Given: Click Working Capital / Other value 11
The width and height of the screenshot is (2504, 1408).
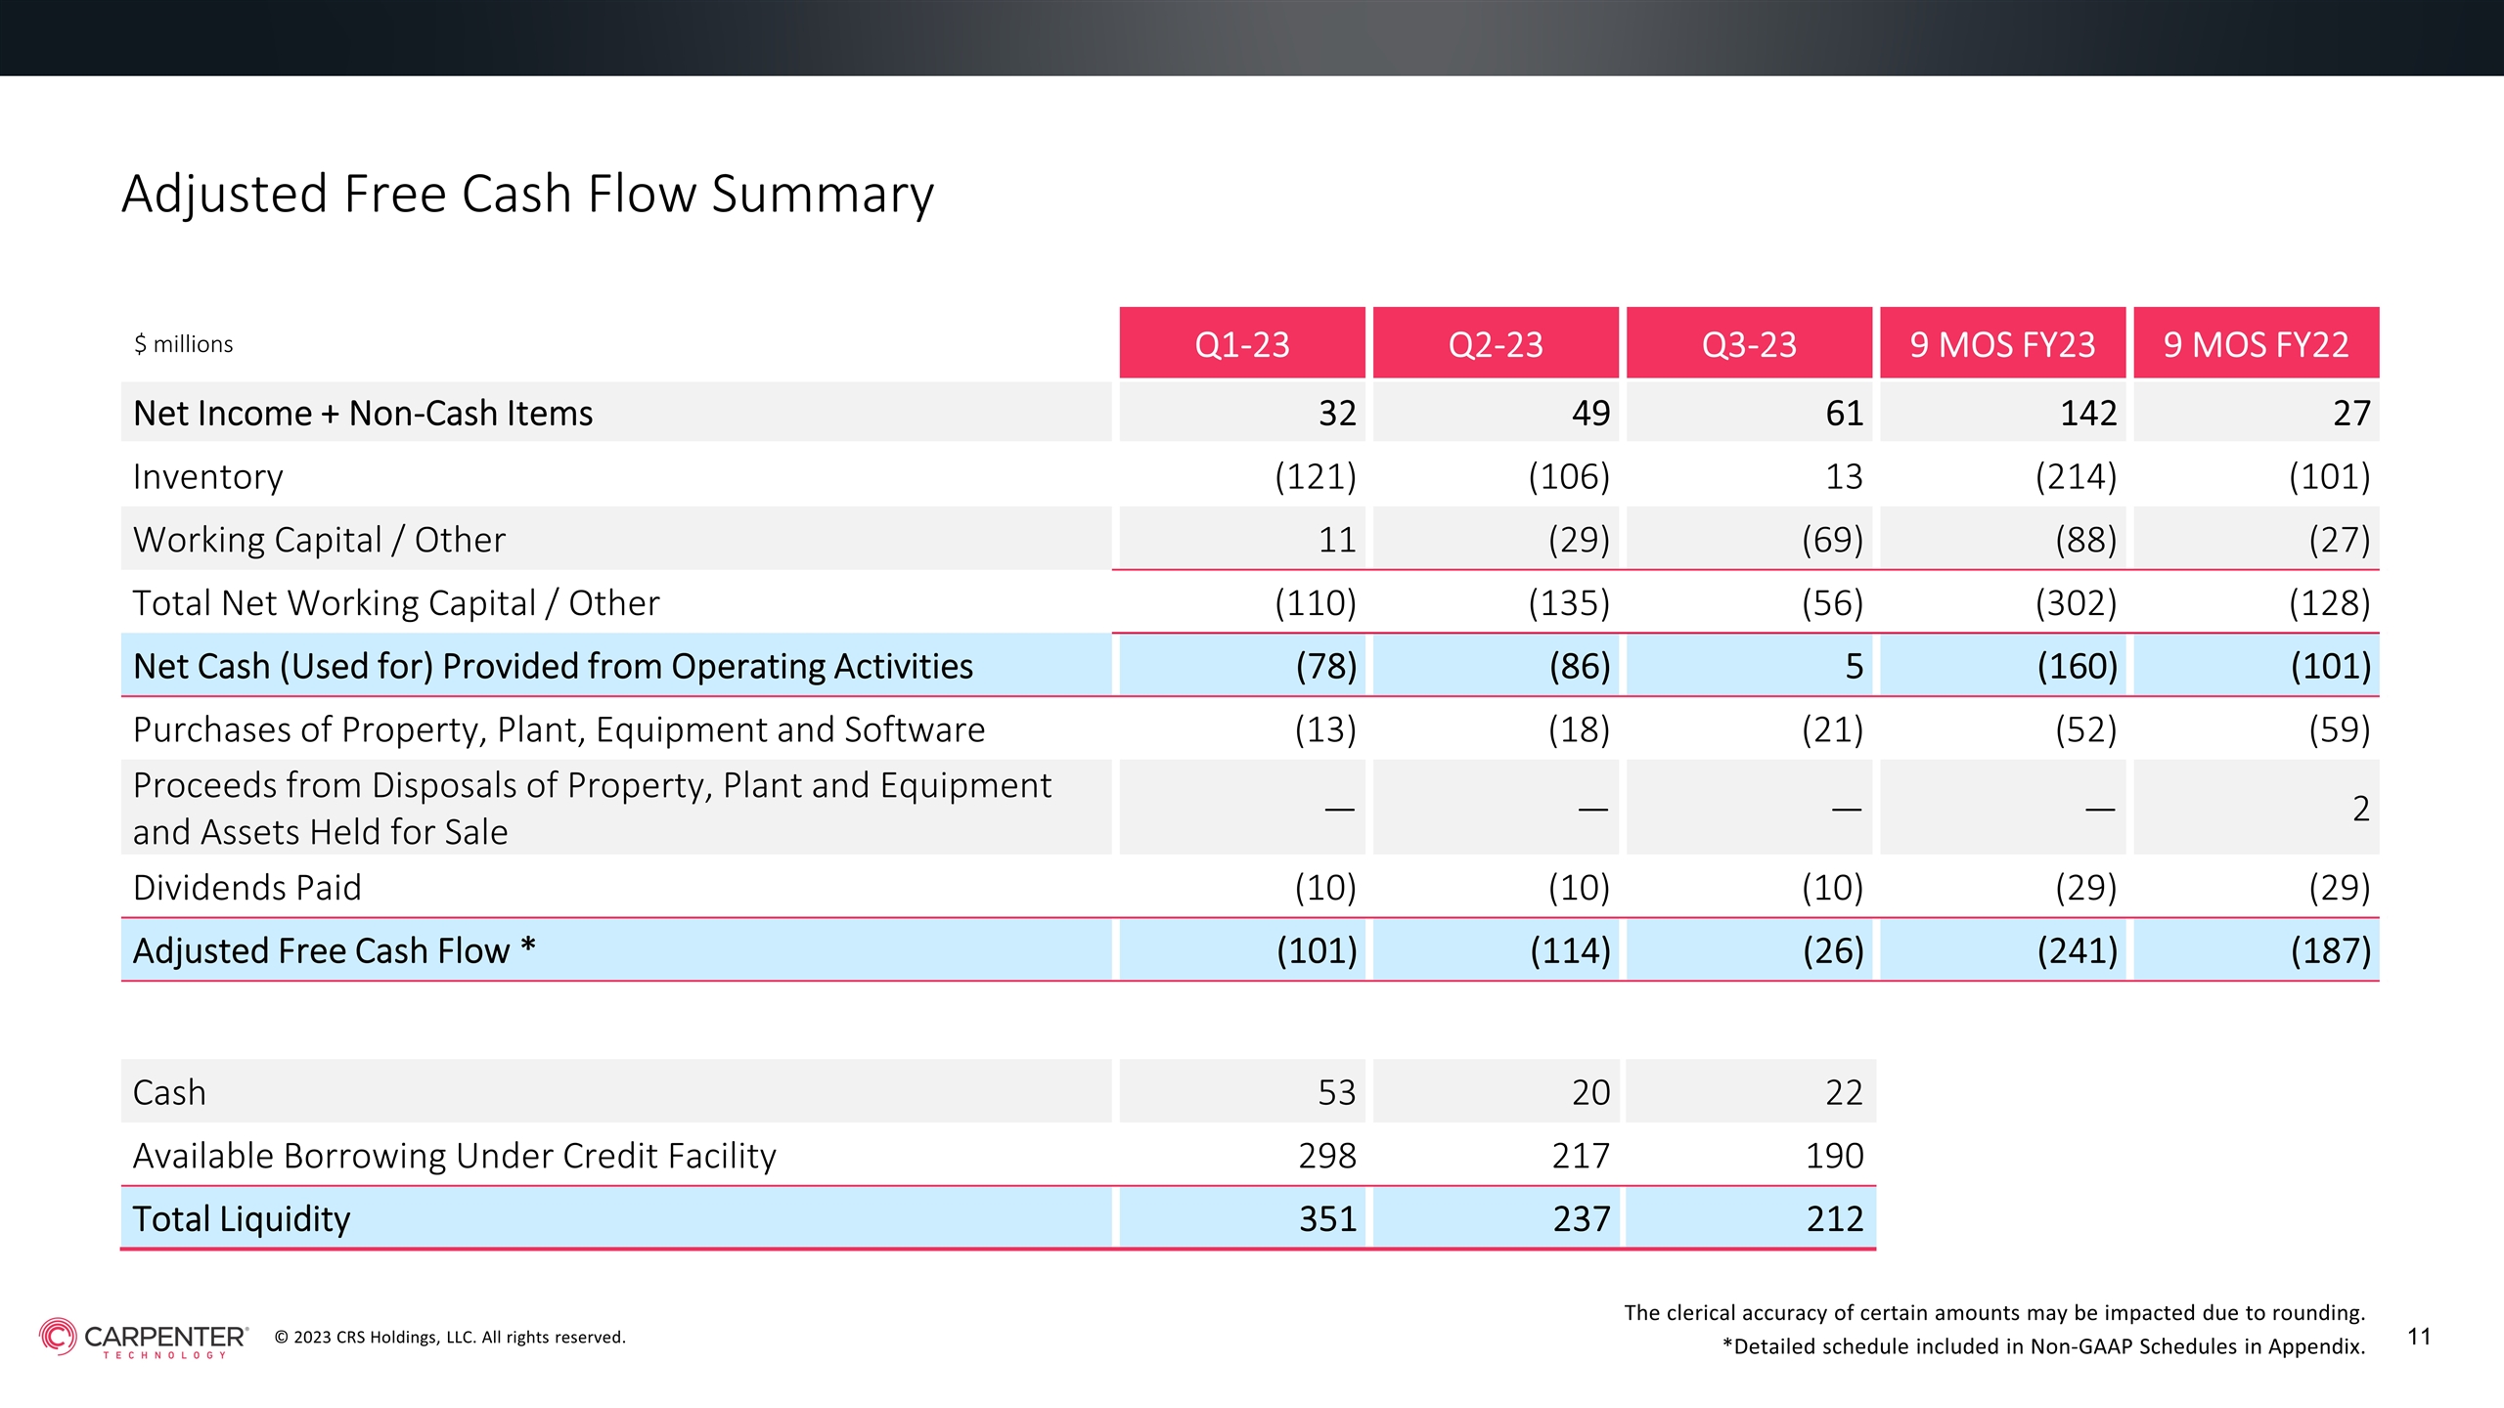Looking at the screenshot, I should (x=1337, y=540).
